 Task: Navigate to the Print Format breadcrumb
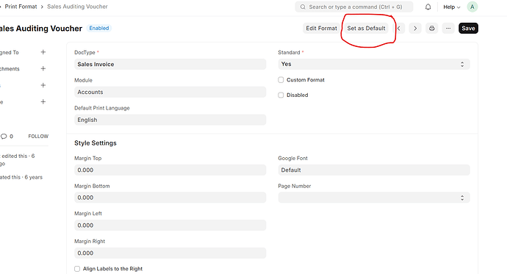[x=21, y=7]
